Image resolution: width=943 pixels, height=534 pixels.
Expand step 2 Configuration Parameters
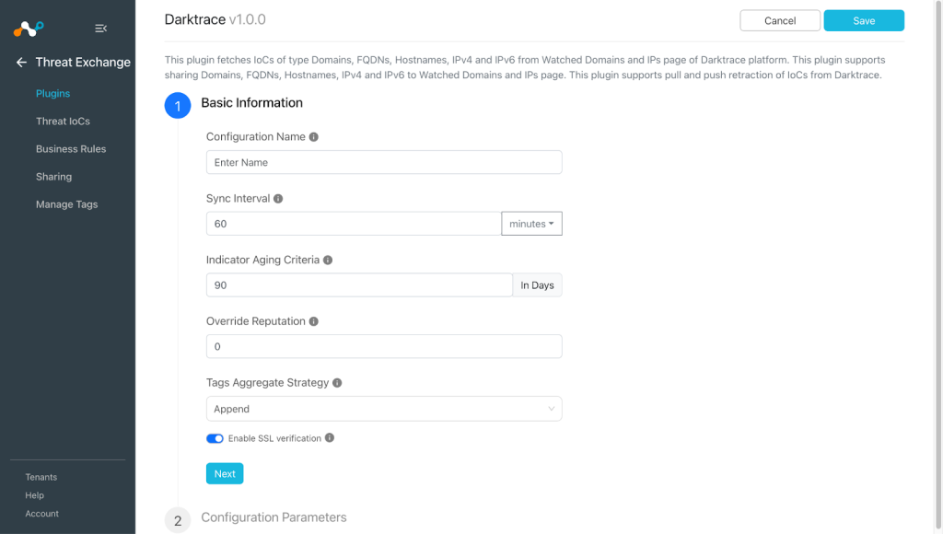274,517
